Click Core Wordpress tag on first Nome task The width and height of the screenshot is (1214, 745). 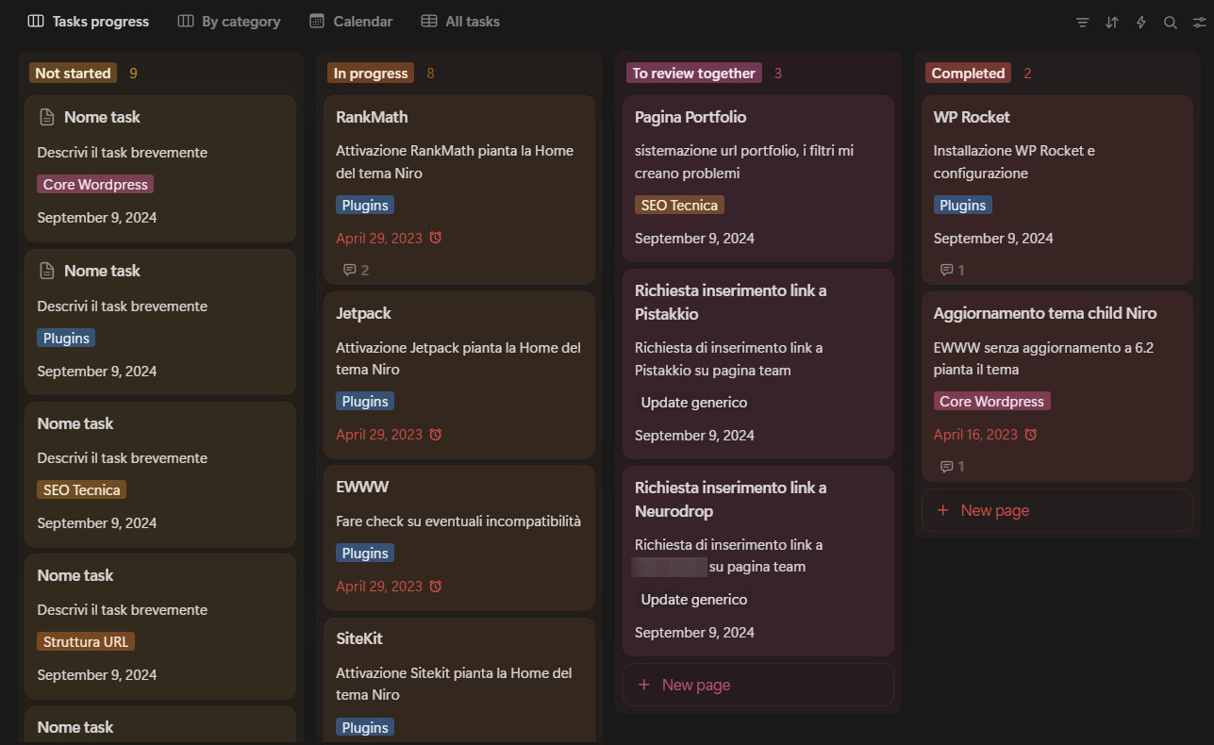95,185
